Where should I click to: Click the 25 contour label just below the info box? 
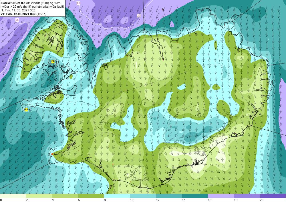point(17,20)
